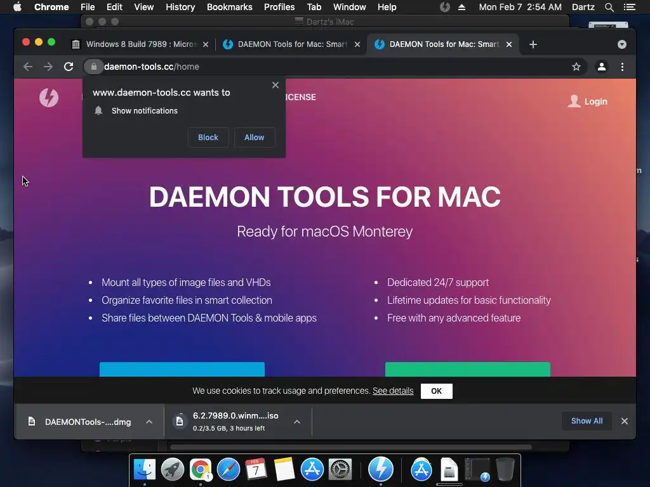Open the File menu
The height and width of the screenshot is (487, 650).
88,7
